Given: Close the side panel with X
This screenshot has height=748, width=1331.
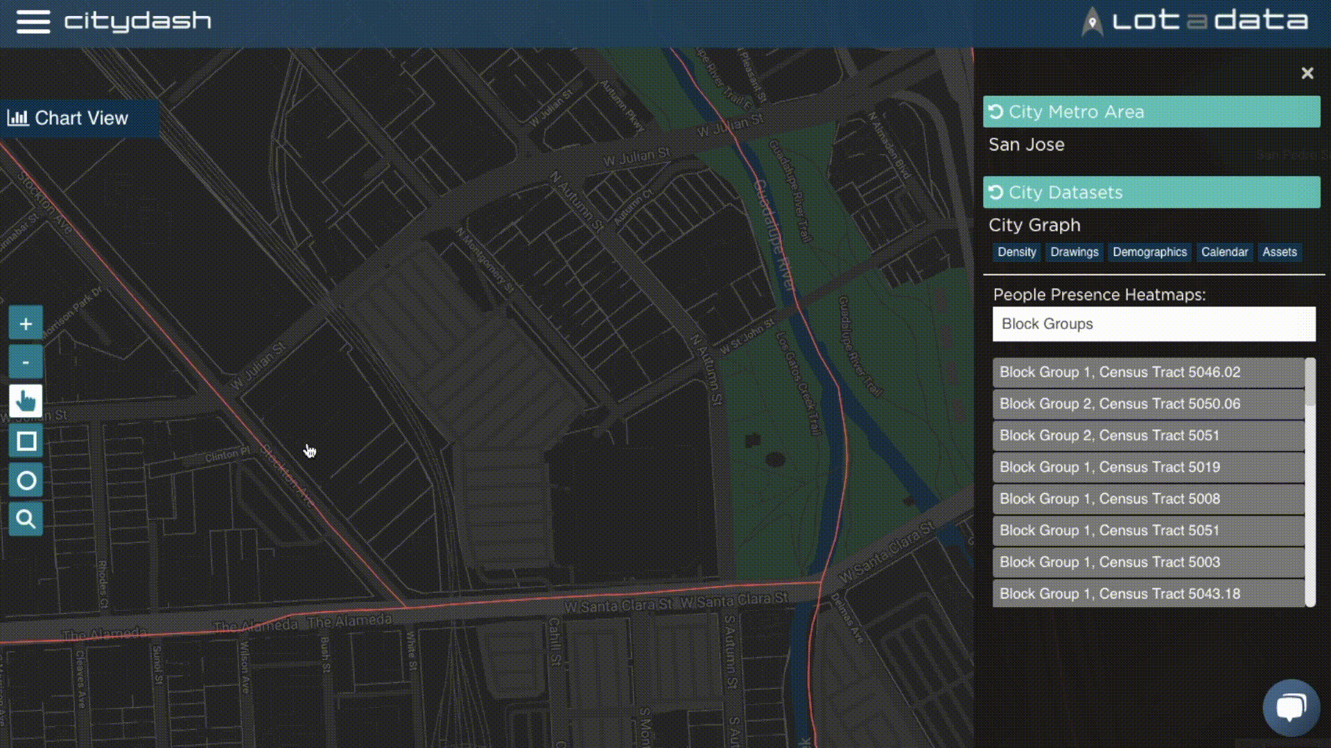Looking at the screenshot, I should pyautogui.click(x=1307, y=73).
